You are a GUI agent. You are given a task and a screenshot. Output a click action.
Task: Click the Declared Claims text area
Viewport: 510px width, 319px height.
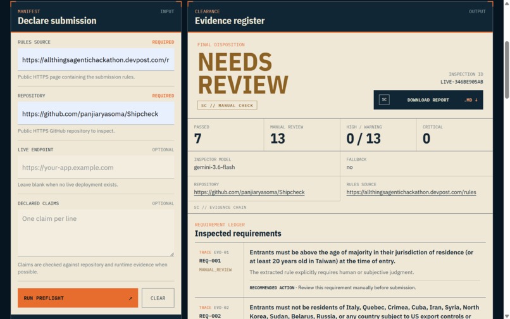click(96, 233)
